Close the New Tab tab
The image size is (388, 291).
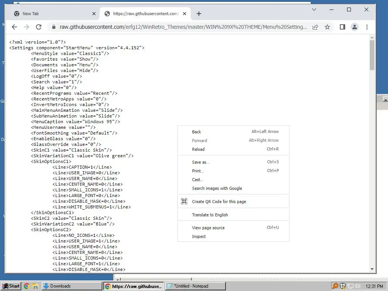(x=94, y=14)
